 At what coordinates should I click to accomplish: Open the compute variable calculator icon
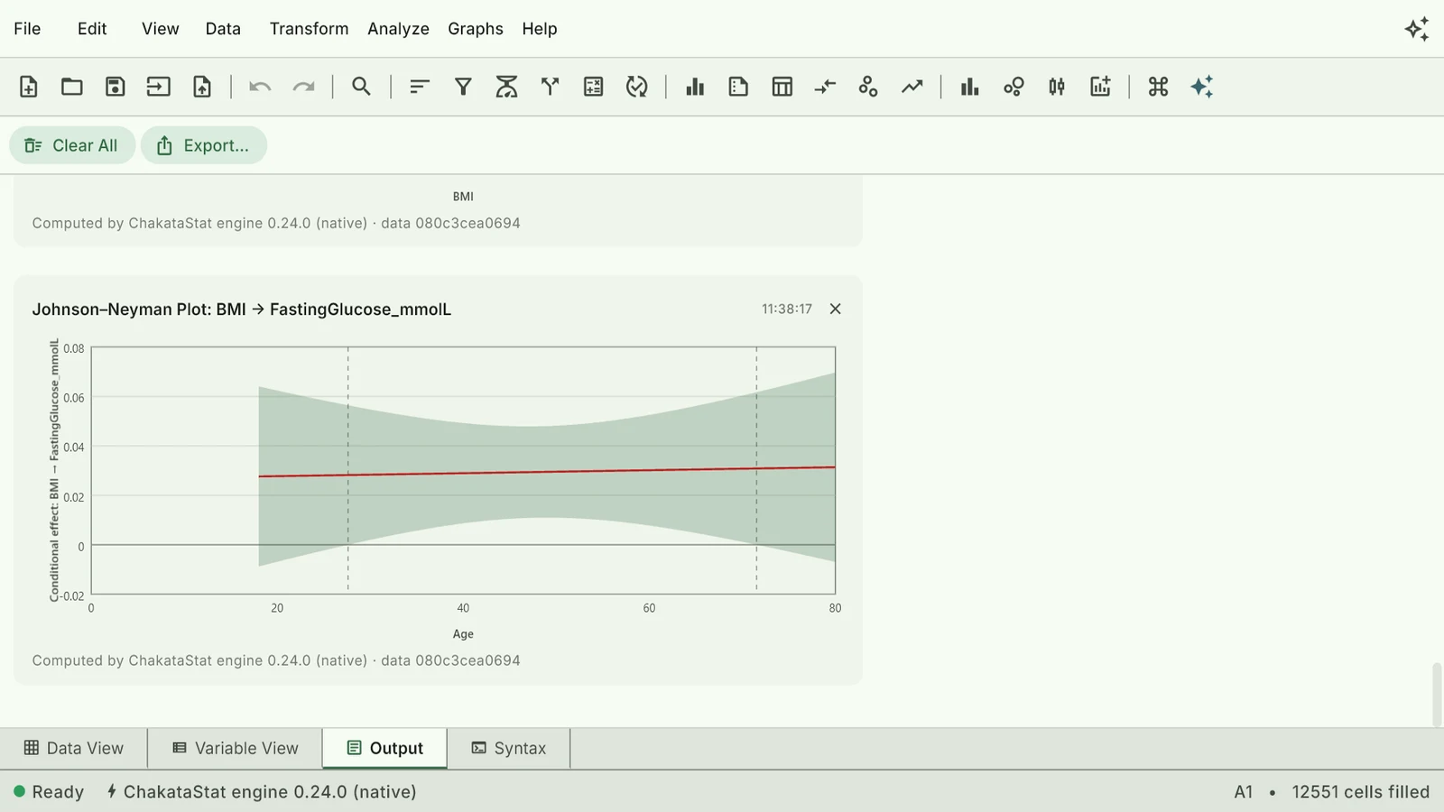593,87
